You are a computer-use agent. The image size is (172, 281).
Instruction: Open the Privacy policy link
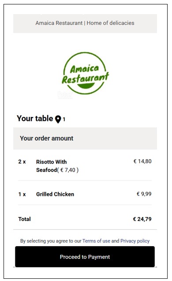point(135,241)
